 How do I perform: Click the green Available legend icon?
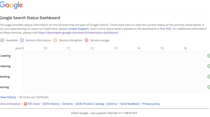click(x=2, y=40)
